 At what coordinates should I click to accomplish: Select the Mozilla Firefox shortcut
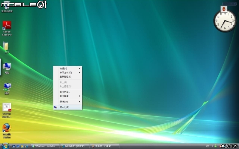point(7,131)
